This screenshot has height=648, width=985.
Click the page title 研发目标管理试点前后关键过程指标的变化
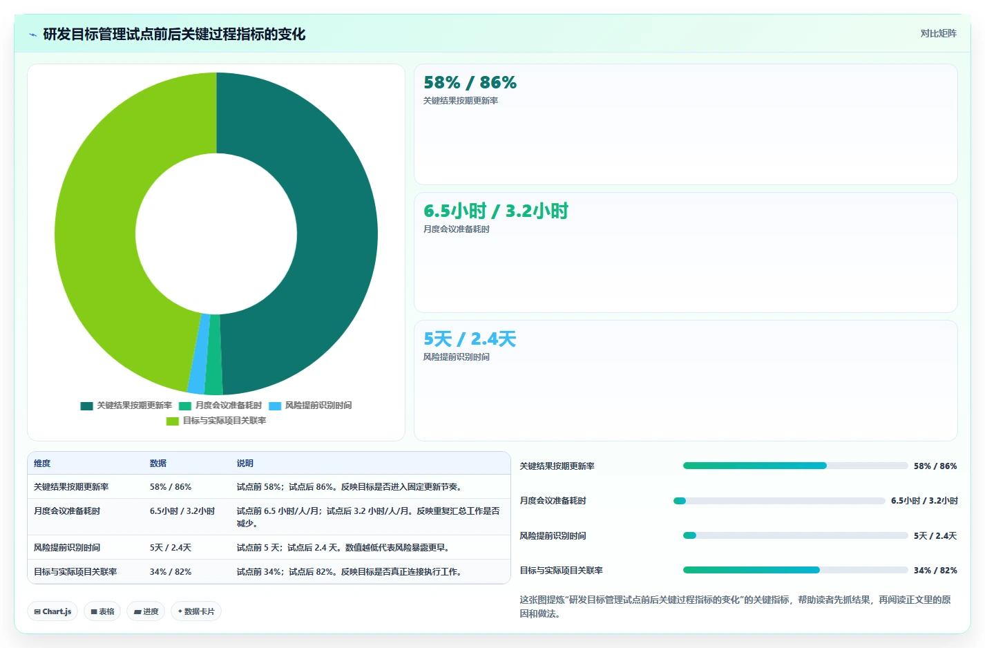pos(174,35)
